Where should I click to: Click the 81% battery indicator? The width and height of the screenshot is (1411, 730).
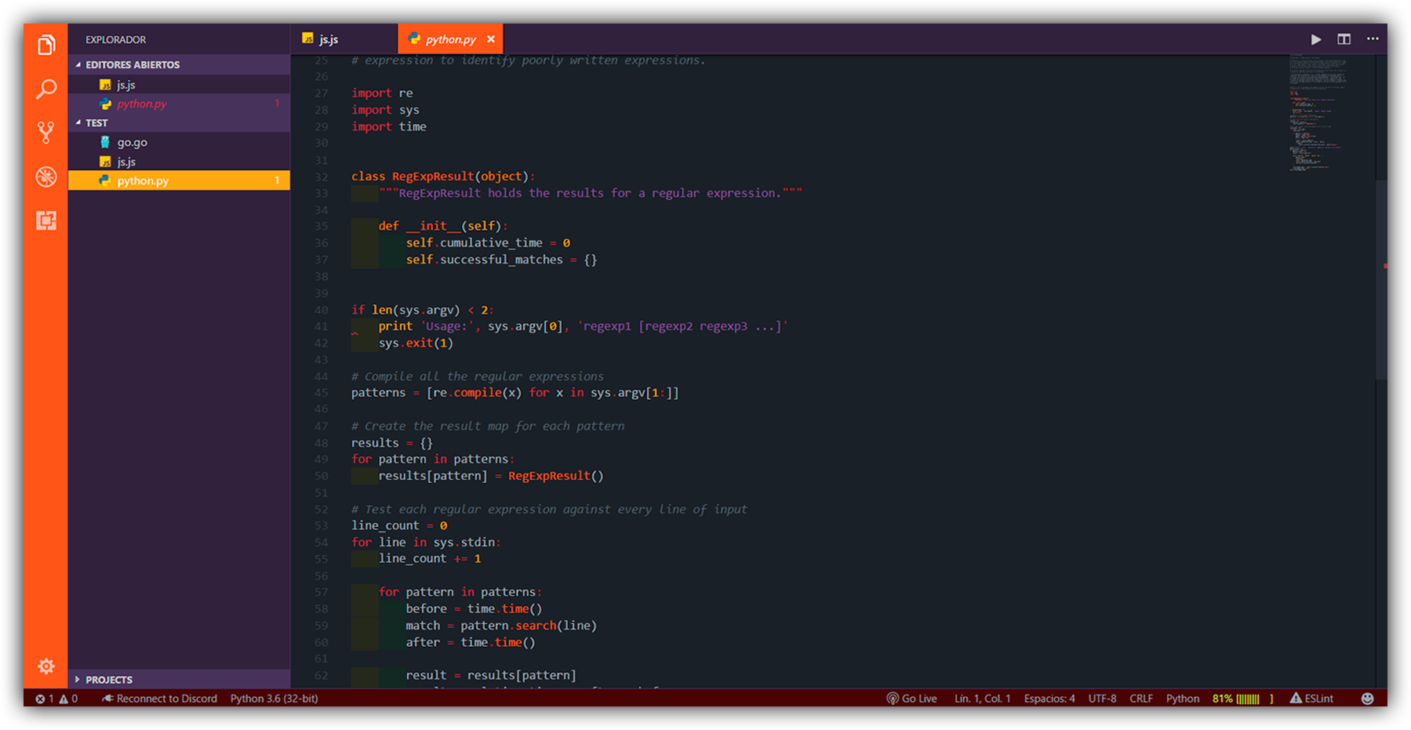coord(1243,699)
